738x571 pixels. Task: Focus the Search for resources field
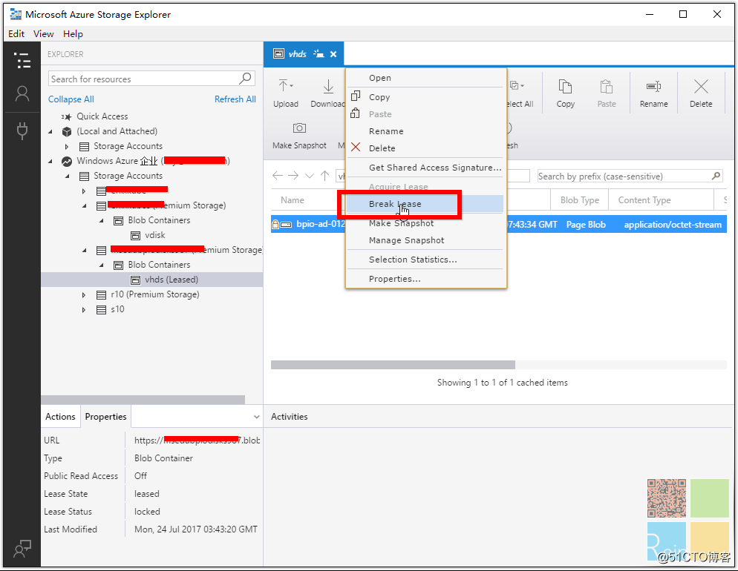point(151,79)
